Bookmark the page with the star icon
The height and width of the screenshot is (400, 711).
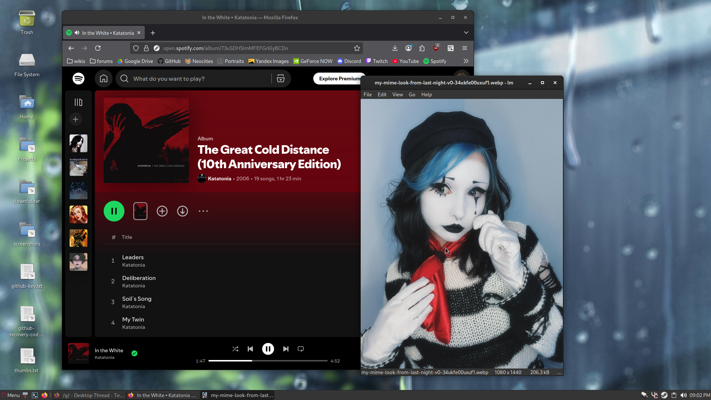[357, 48]
